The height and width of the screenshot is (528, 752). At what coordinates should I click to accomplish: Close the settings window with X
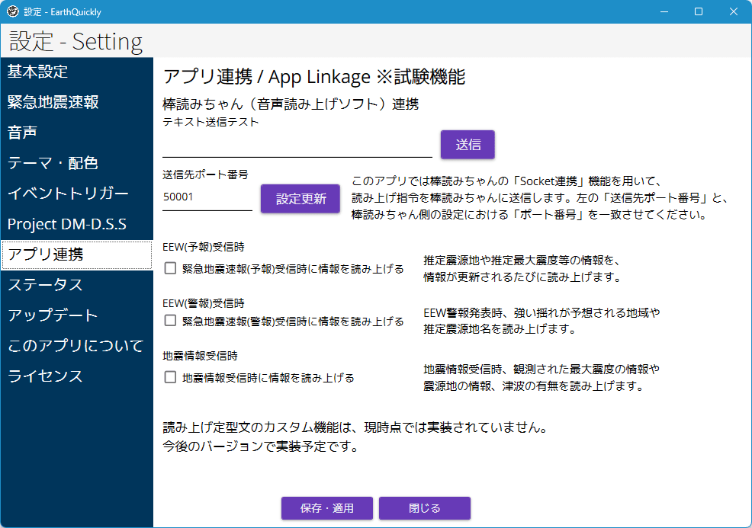pyautogui.click(x=734, y=11)
